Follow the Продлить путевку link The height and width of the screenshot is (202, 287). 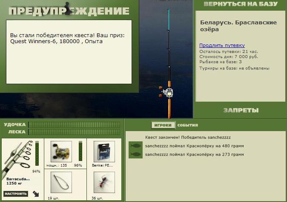222,45
